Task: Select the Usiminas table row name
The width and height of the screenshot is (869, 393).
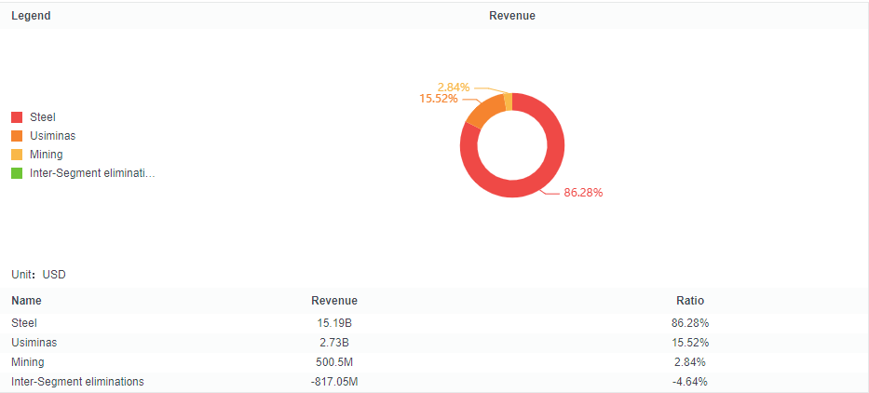Action: [x=34, y=343]
